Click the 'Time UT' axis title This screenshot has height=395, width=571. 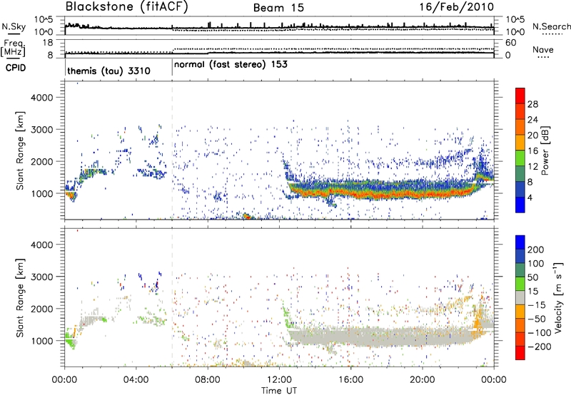click(x=279, y=391)
